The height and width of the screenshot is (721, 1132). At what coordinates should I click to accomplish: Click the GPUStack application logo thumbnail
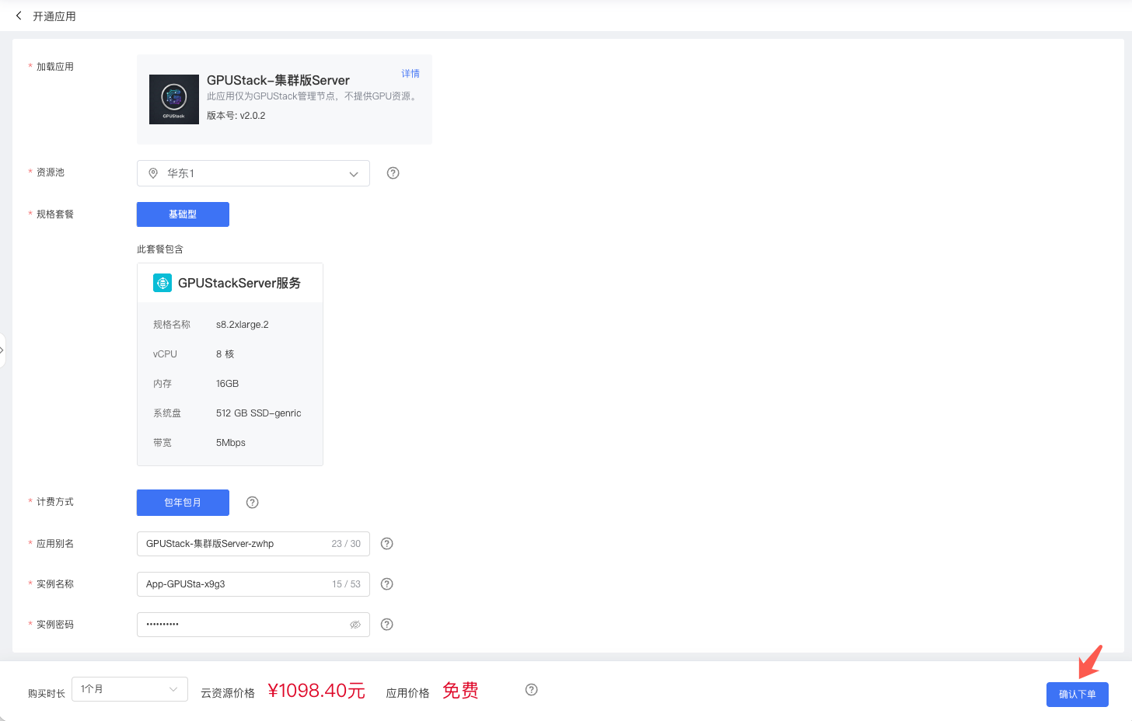(174, 99)
